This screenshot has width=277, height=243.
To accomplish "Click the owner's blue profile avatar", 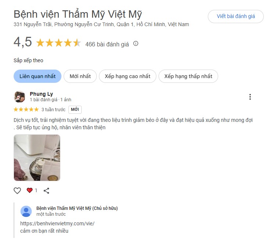I will point(26,211).
